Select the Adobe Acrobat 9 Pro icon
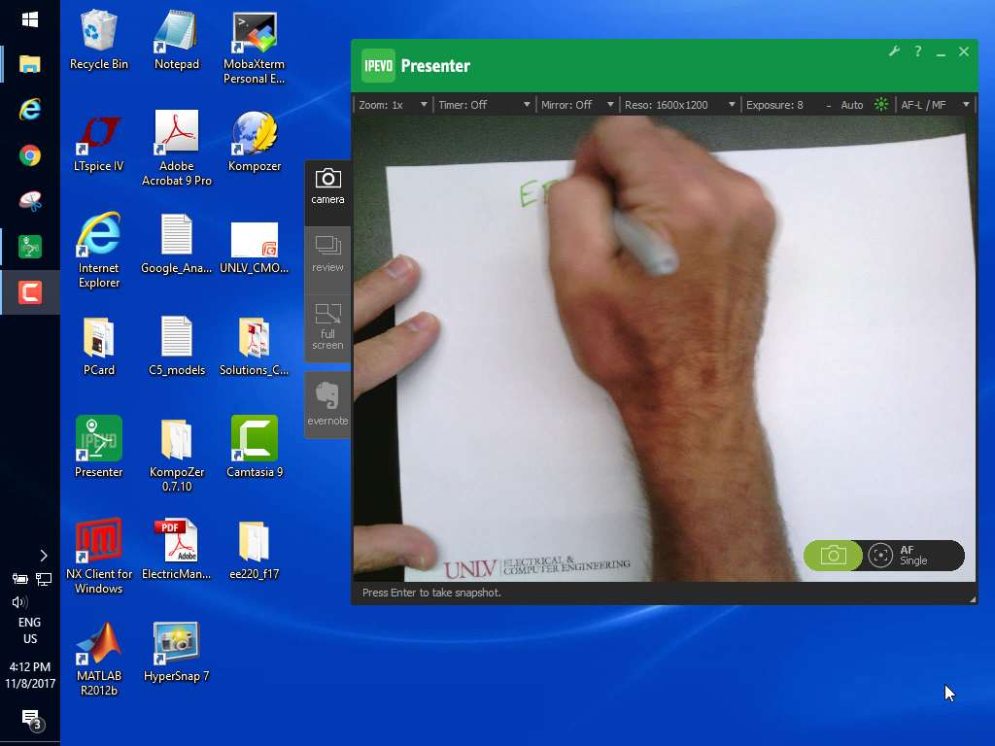The height and width of the screenshot is (746, 995). coord(177,149)
